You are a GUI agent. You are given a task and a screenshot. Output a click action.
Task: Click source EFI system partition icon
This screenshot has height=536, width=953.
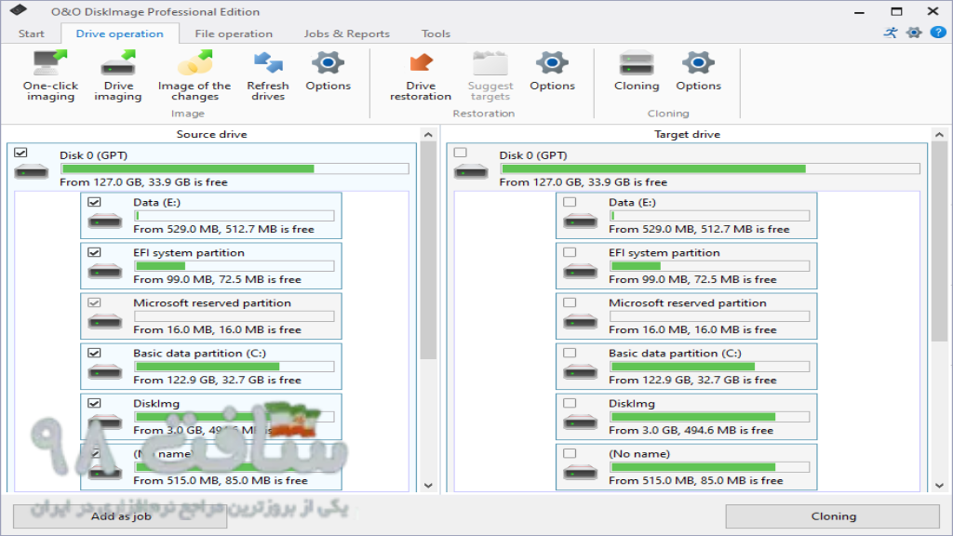104,271
